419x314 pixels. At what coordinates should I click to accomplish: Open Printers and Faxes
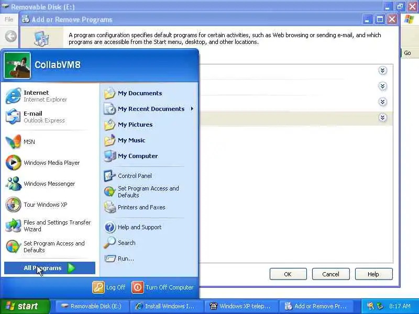pyautogui.click(x=149, y=207)
